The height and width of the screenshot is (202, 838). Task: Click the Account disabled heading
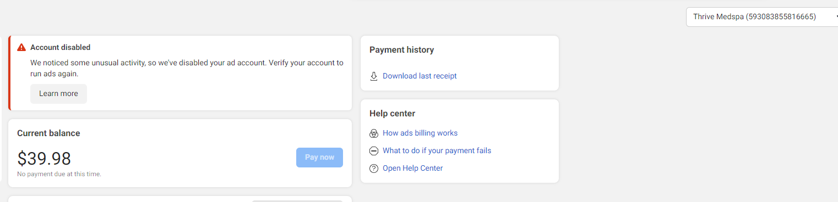click(x=60, y=48)
